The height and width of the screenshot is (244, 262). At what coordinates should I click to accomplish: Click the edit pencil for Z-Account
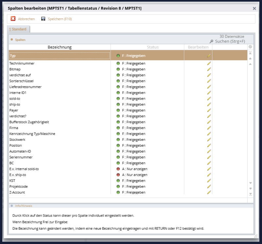click(x=209, y=192)
